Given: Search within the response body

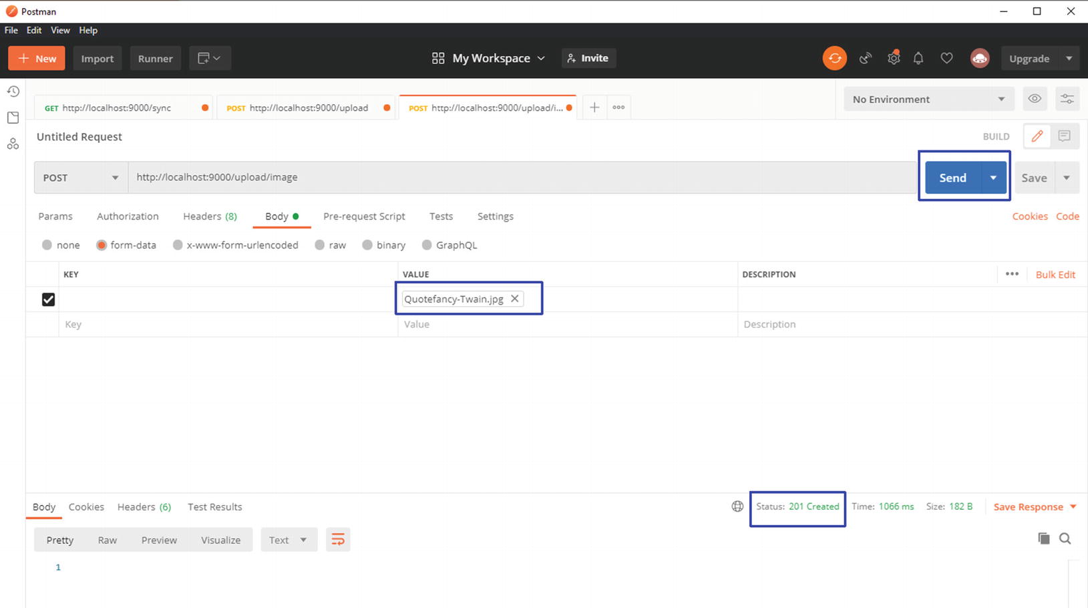Looking at the screenshot, I should point(1065,539).
